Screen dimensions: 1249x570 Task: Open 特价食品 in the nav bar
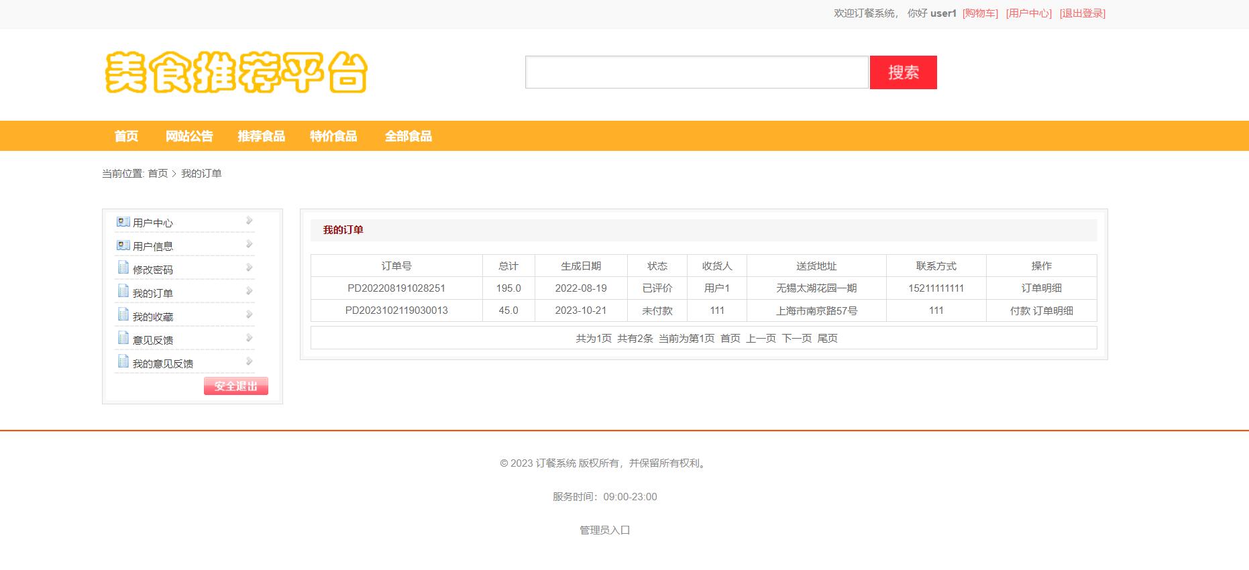[333, 136]
